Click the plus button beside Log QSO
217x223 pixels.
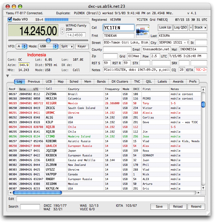(x=191, y=28)
